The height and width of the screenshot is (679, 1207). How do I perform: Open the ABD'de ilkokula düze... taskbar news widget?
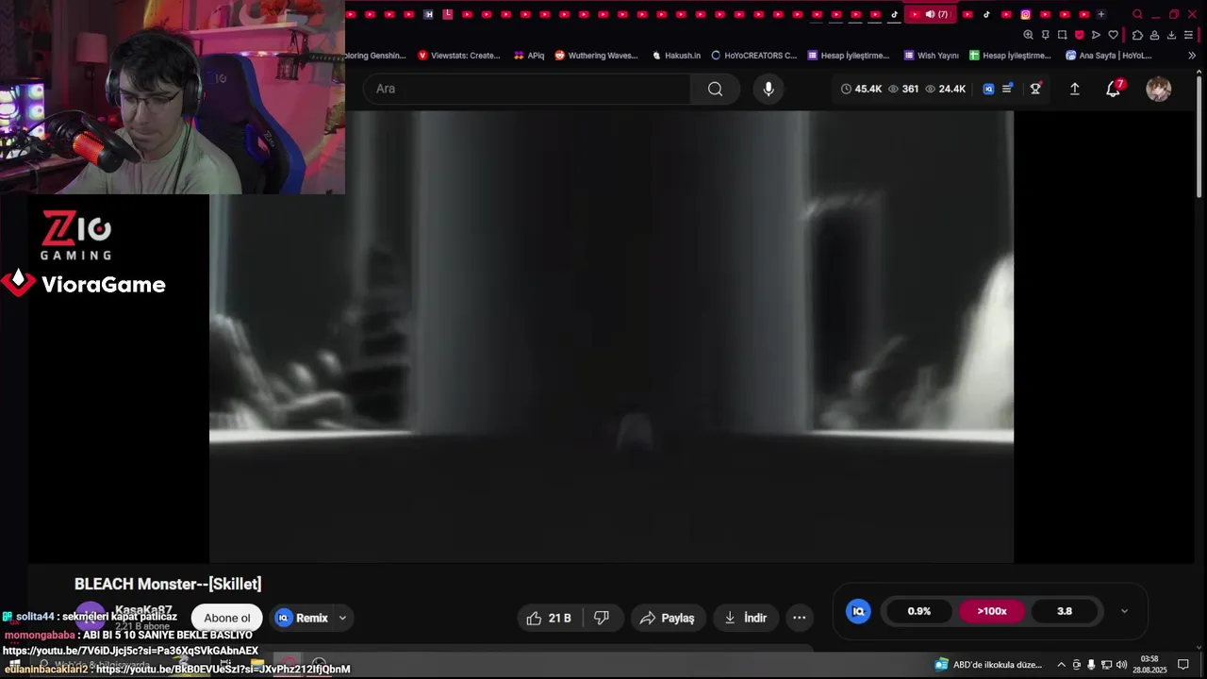pyautogui.click(x=988, y=665)
